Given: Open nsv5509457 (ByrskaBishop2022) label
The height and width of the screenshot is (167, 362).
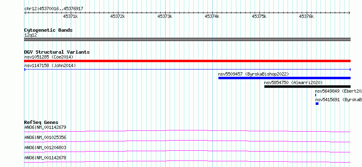Looking at the screenshot, I should point(253,74).
